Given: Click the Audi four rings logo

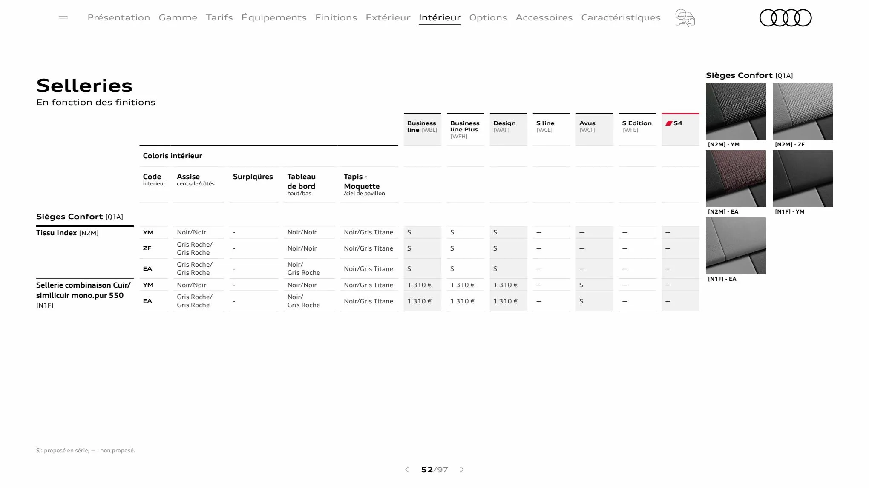Looking at the screenshot, I should coord(786,18).
